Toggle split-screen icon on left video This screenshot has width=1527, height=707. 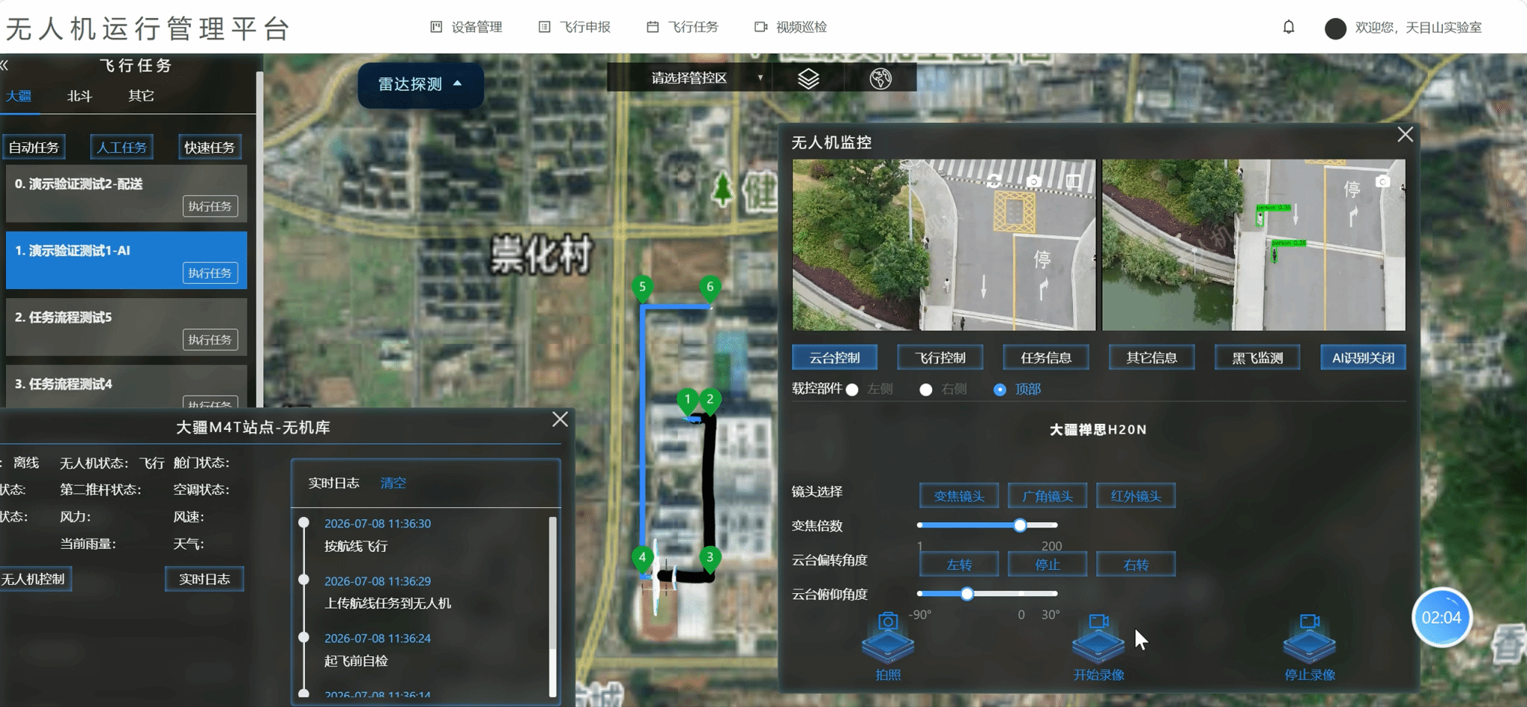(x=1072, y=181)
